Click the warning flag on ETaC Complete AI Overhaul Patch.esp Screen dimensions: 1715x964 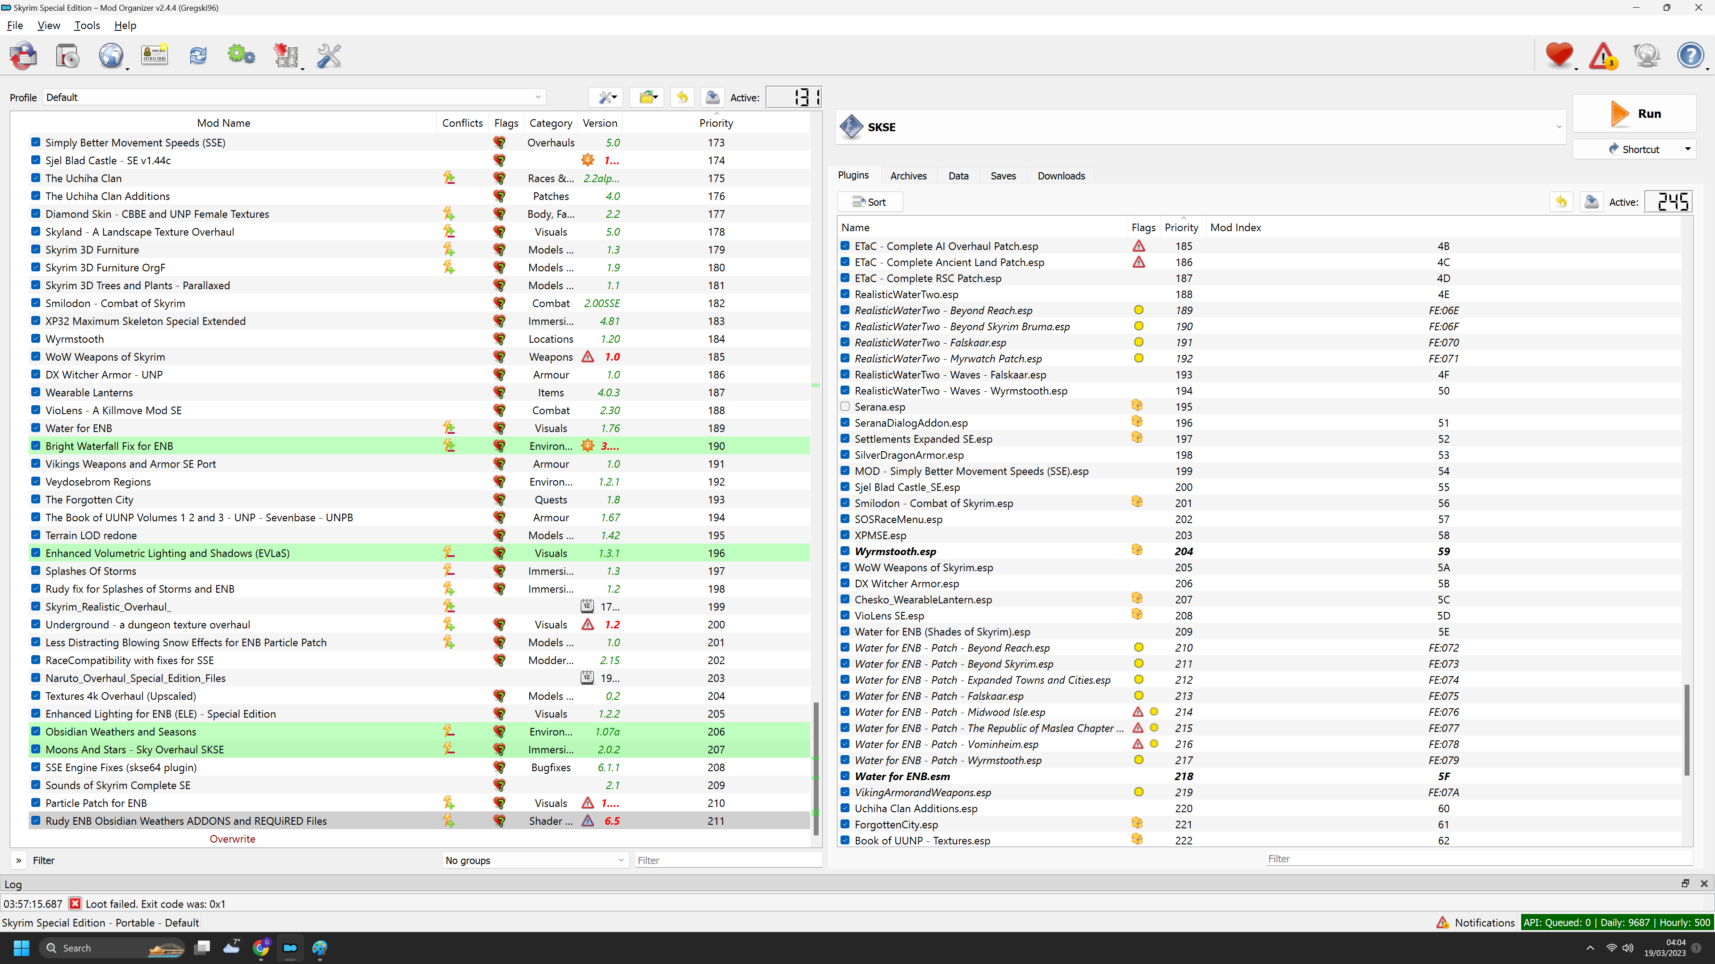click(x=1138, y=245)
